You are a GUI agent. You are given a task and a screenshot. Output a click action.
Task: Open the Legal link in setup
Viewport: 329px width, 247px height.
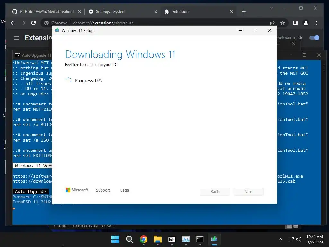125,190
